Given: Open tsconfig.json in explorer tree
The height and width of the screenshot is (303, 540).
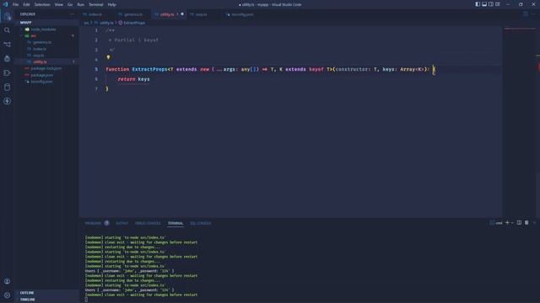Looking at the screenshot, I should 47,82.
